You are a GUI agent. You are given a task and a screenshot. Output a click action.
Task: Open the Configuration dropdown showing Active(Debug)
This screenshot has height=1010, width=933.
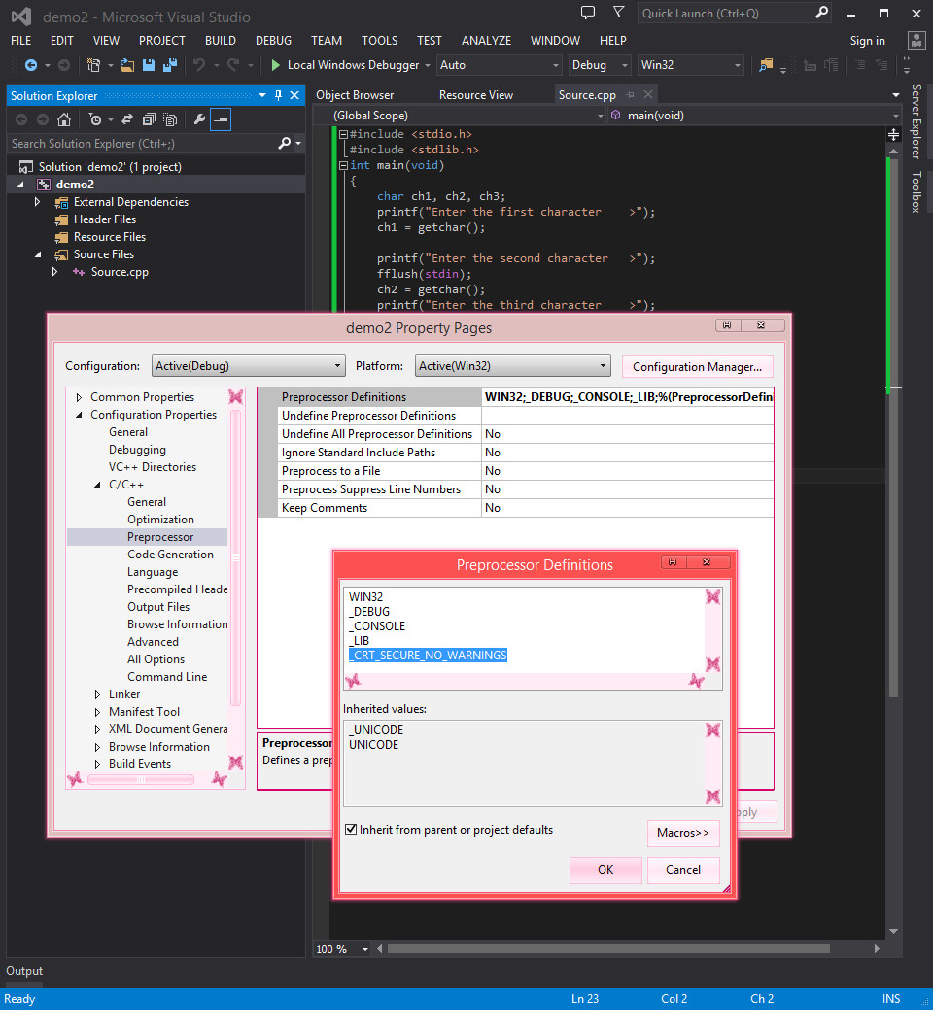pyautogui.click(x=248, y=366)
